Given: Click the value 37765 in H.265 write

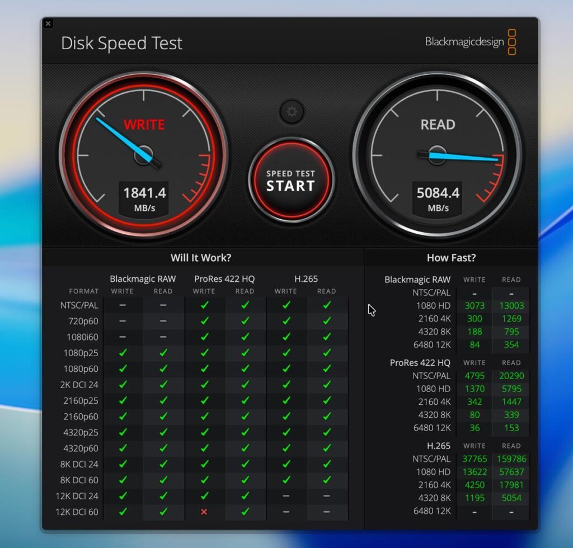Looking at the screenshot, I should [x=475, y=459].
